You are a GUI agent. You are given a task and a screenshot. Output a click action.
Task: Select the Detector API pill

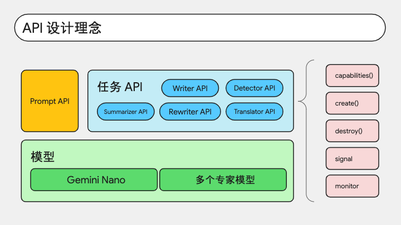pyautogui.click(x=255, y=88)
